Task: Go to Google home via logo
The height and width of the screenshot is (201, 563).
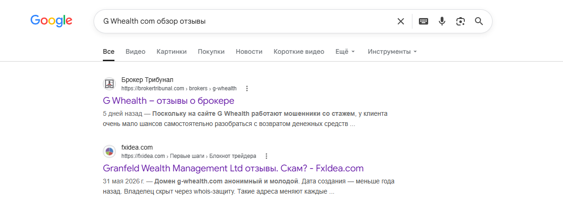Action: [51, 21]
